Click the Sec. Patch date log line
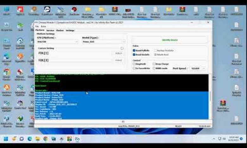 tap(48, 114)
